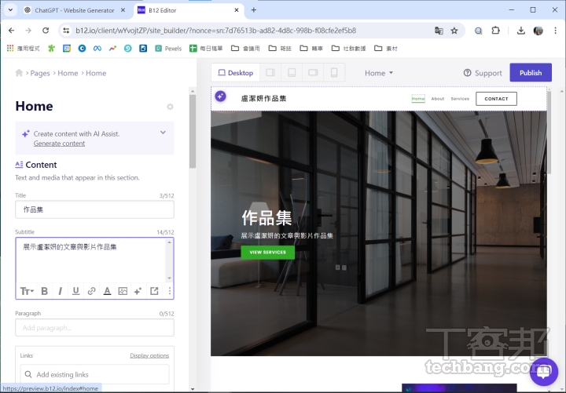Reload the page
Screen dimensions: 566x393
point(46,31)
